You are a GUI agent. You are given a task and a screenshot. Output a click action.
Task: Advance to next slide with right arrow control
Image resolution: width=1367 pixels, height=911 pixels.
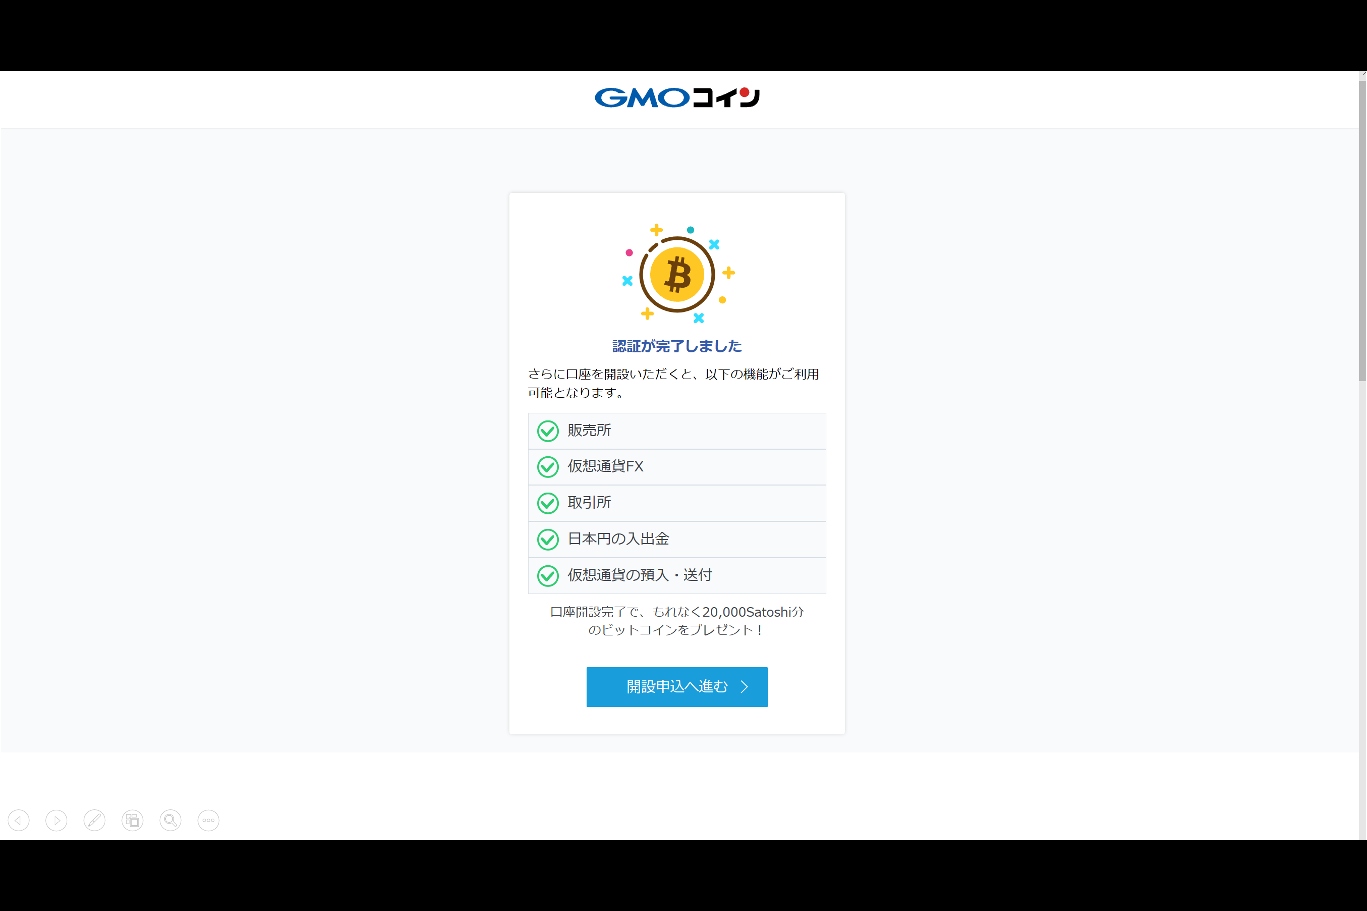click(x=56, y=820)
